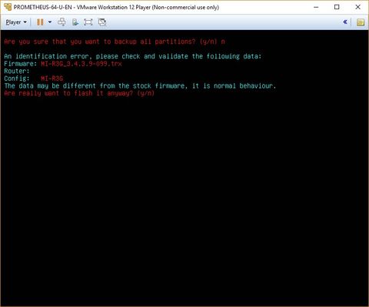This screenshot has width=369, height=307.
Task: Click the 'Router:' label line
Action: tap(17, 71)
